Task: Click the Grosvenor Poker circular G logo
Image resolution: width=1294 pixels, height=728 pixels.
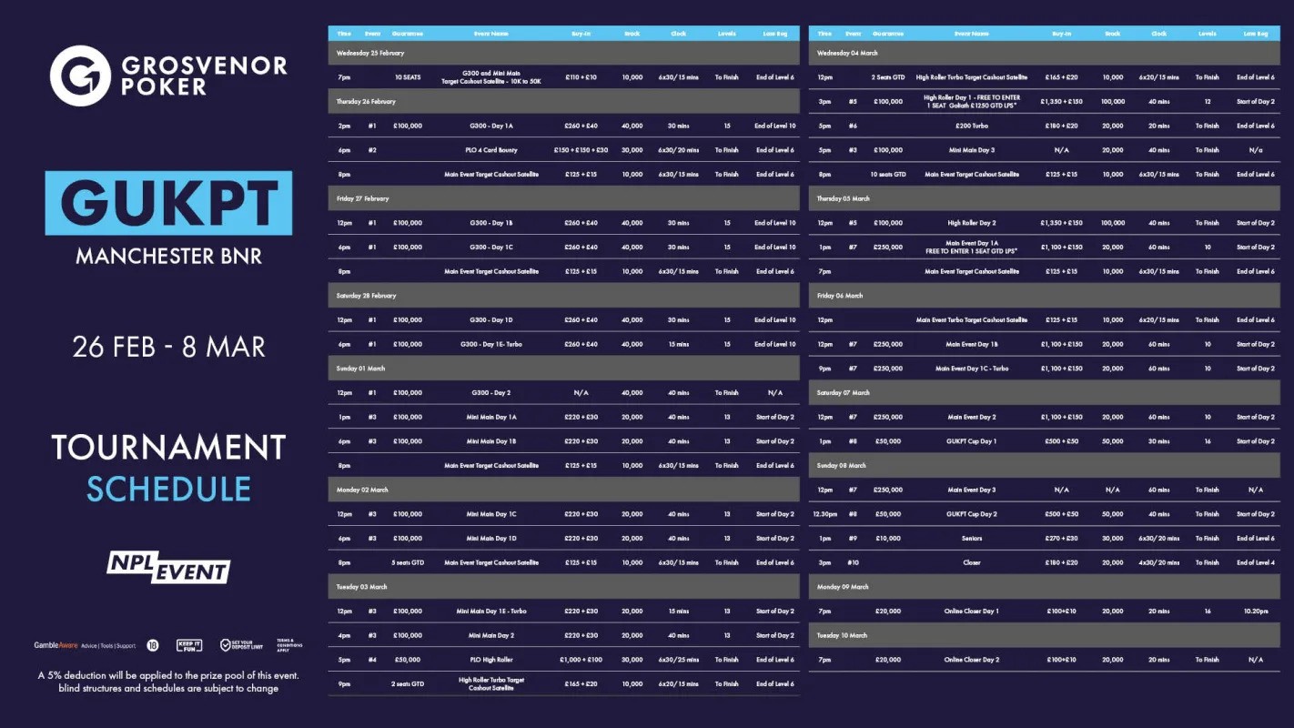Action: coord(80,76)
